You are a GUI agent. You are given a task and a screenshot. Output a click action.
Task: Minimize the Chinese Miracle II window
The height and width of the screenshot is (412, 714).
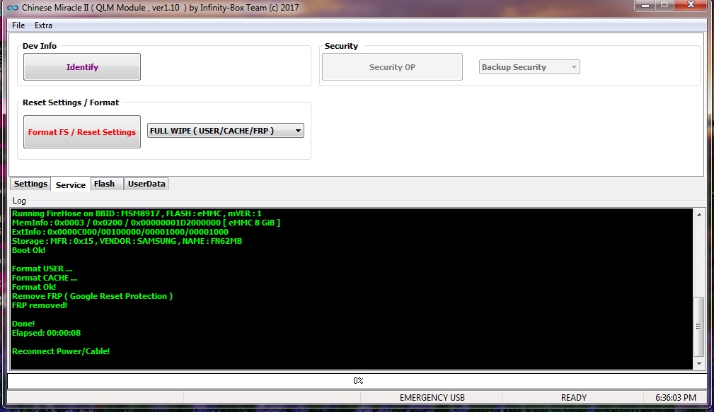645,6
